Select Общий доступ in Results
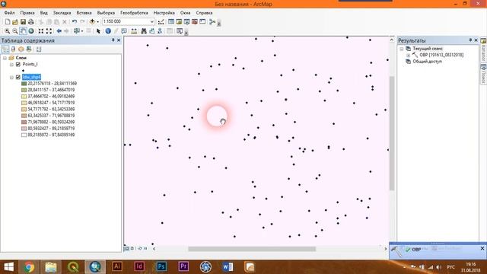The width and height of the screenshot is (487, 274). click(x=427, y=62)
